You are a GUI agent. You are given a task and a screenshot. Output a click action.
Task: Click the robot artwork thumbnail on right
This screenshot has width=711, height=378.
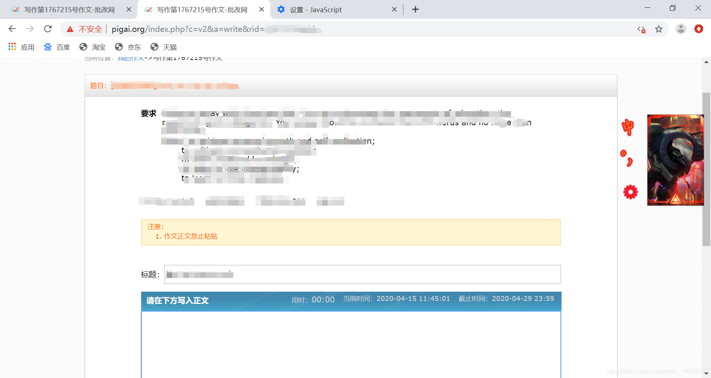coord(675,160)
